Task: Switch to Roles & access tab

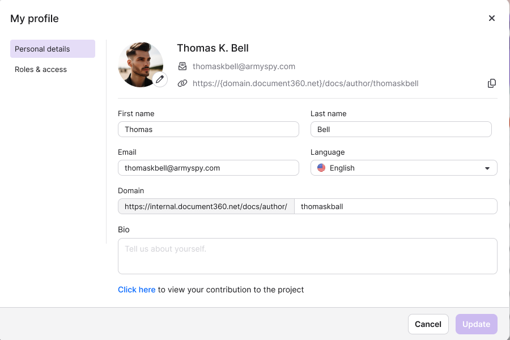Action: point(41,69)
